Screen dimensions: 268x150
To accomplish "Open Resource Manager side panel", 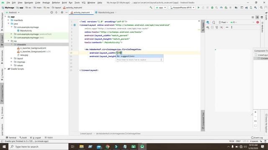I will pyautogui.click(x=2, y=22).
